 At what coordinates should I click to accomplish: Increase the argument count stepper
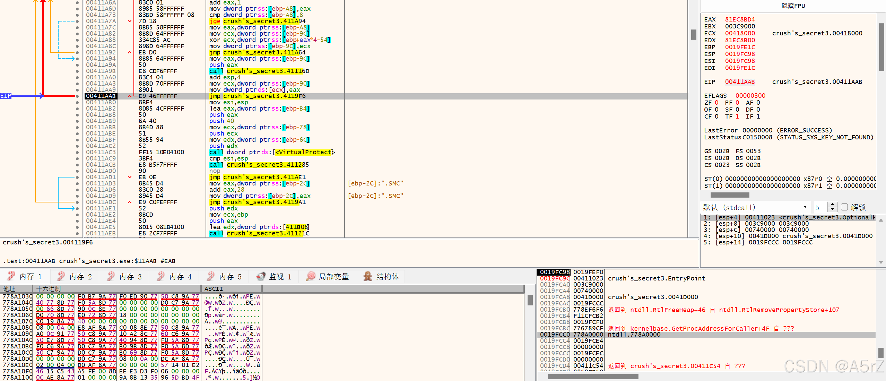pos(832,205)
